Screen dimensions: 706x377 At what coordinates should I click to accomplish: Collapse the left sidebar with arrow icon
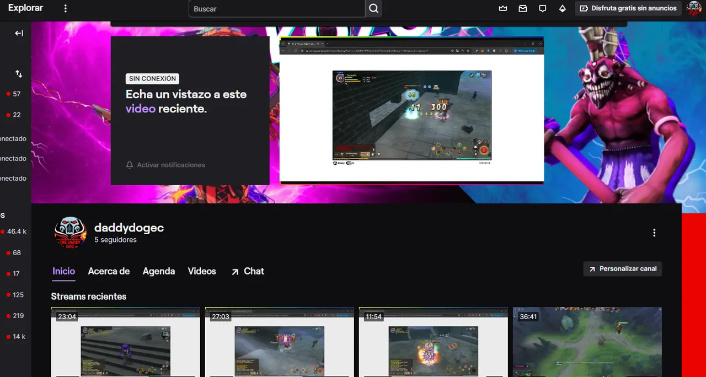pyautogui.click(x=19, y=33)
